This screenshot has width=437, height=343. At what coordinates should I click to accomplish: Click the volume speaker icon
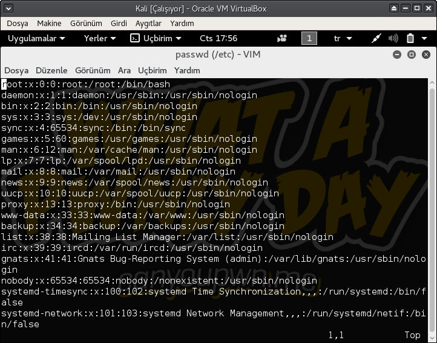coord(393,38)
